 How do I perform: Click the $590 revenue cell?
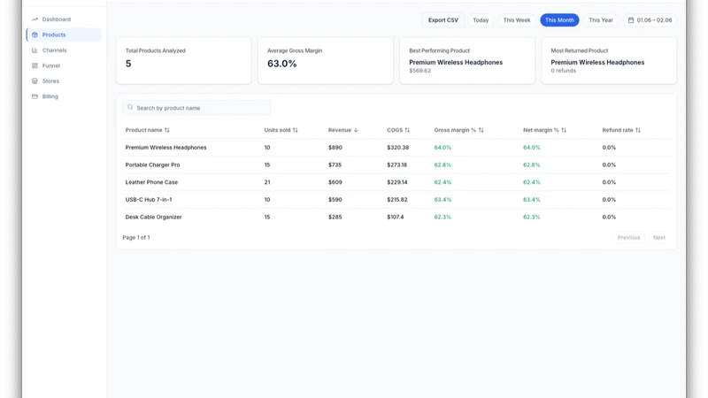coord(335,200)
